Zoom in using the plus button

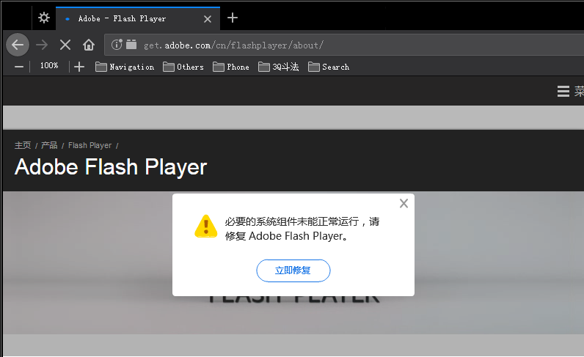tap(79, 67)
